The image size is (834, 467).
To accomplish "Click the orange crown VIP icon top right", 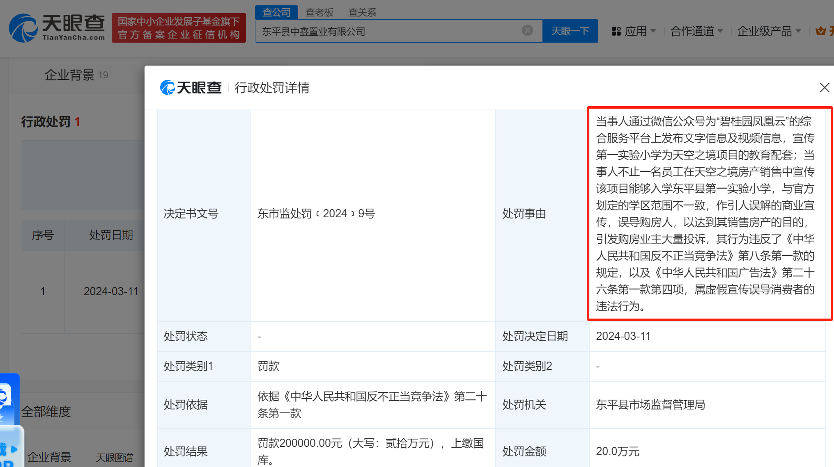I will tap(821, 30).
